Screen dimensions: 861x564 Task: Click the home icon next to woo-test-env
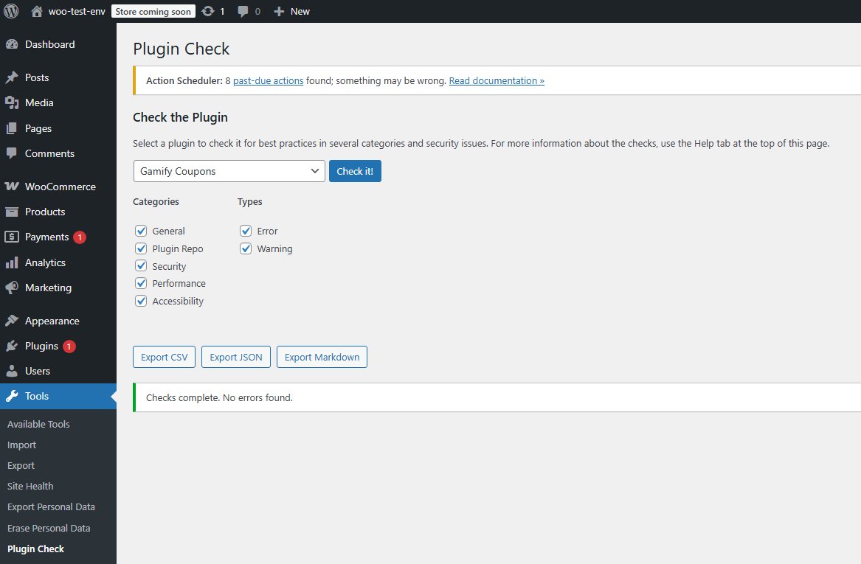(x=37, y=11)
